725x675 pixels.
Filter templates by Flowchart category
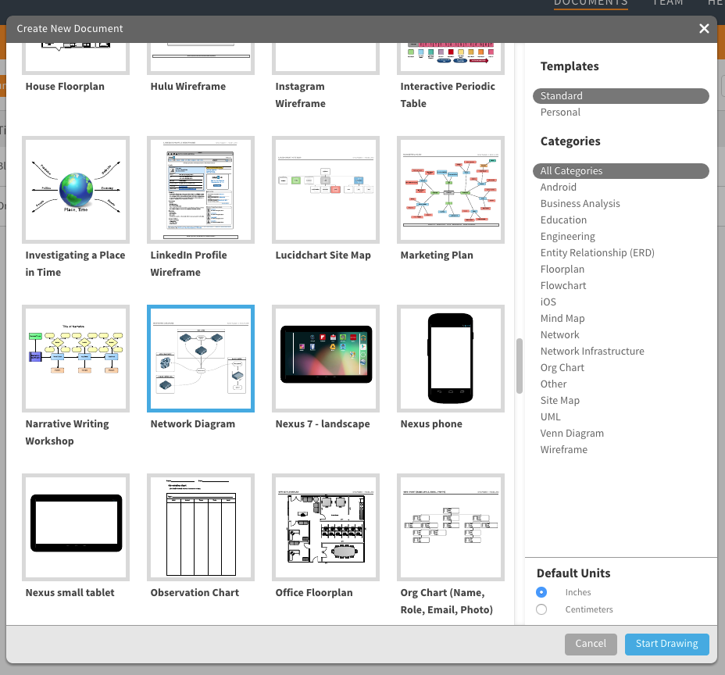[x=562, y=286]
